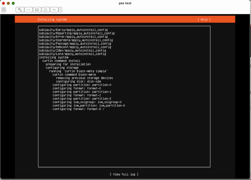Open virtual machine settings wrench icon
Image resolution: width=251 pixels, height=180 pixels.
[20, 10]
